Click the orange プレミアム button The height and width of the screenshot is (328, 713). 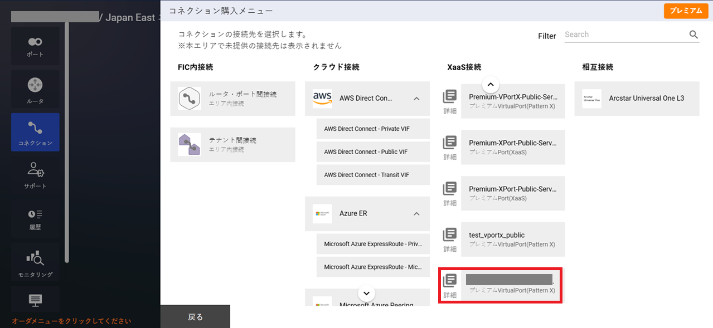pyautogui.click(x=686, y=11)
